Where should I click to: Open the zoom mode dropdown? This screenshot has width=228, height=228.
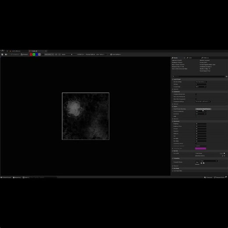pos(81,54)
